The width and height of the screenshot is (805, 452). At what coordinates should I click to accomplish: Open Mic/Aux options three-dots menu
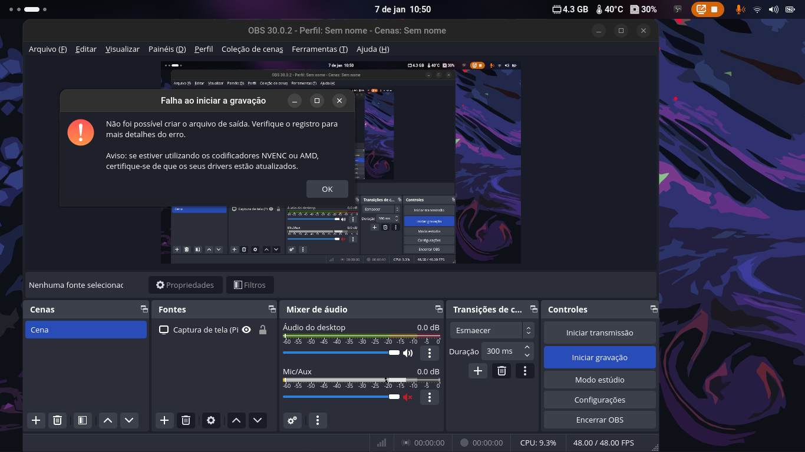(430, 397)
